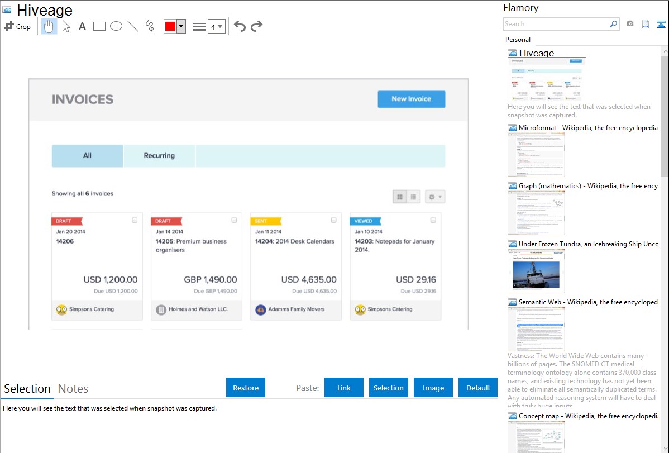Click the Adamms Family Movers avatar icon

[x=261, y=309]
